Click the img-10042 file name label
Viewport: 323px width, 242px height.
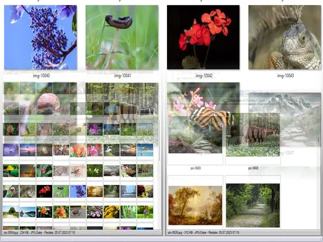pyautogui.click(x=204, y=76)
